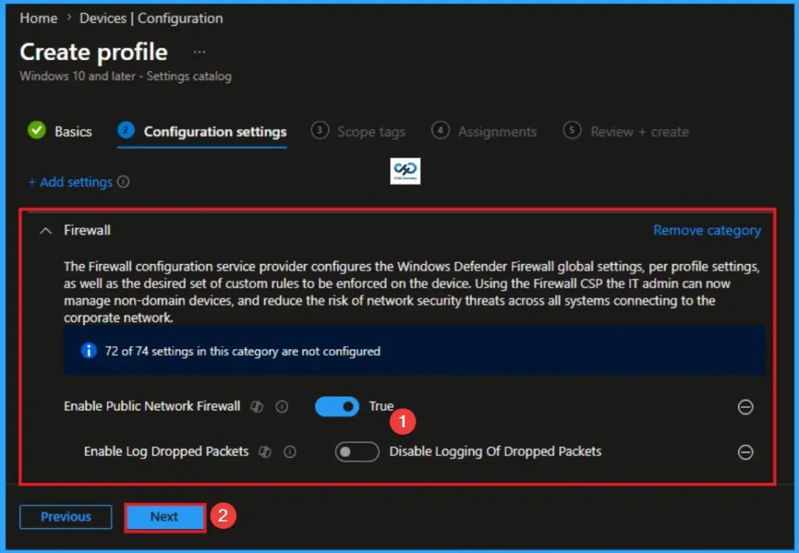Screen dimensions: 799x553
Task: Open the info tooltip for Enable Public Network Firewall
Action: (281, 406)
